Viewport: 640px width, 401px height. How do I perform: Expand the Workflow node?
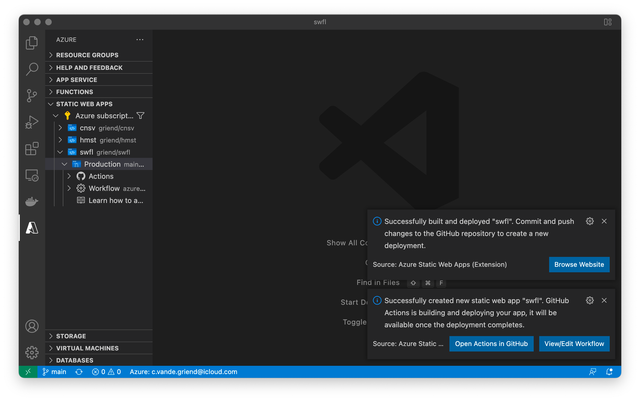69,188
